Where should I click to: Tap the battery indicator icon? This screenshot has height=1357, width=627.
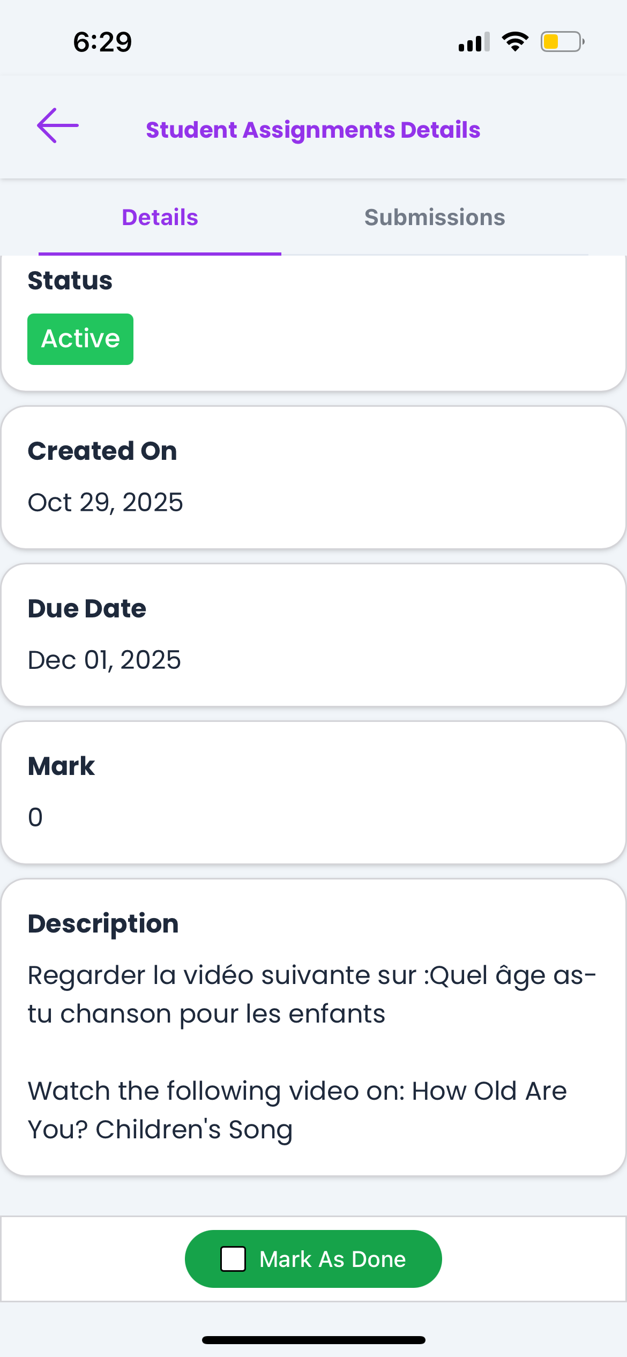pos(562,42)
